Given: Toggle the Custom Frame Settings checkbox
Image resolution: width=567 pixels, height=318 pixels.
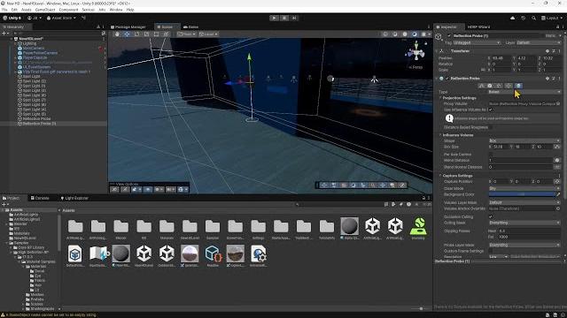Looking at the screenshot, I should pos(491,251).
